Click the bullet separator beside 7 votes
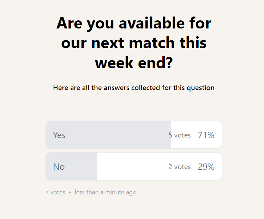 point(70,192)
